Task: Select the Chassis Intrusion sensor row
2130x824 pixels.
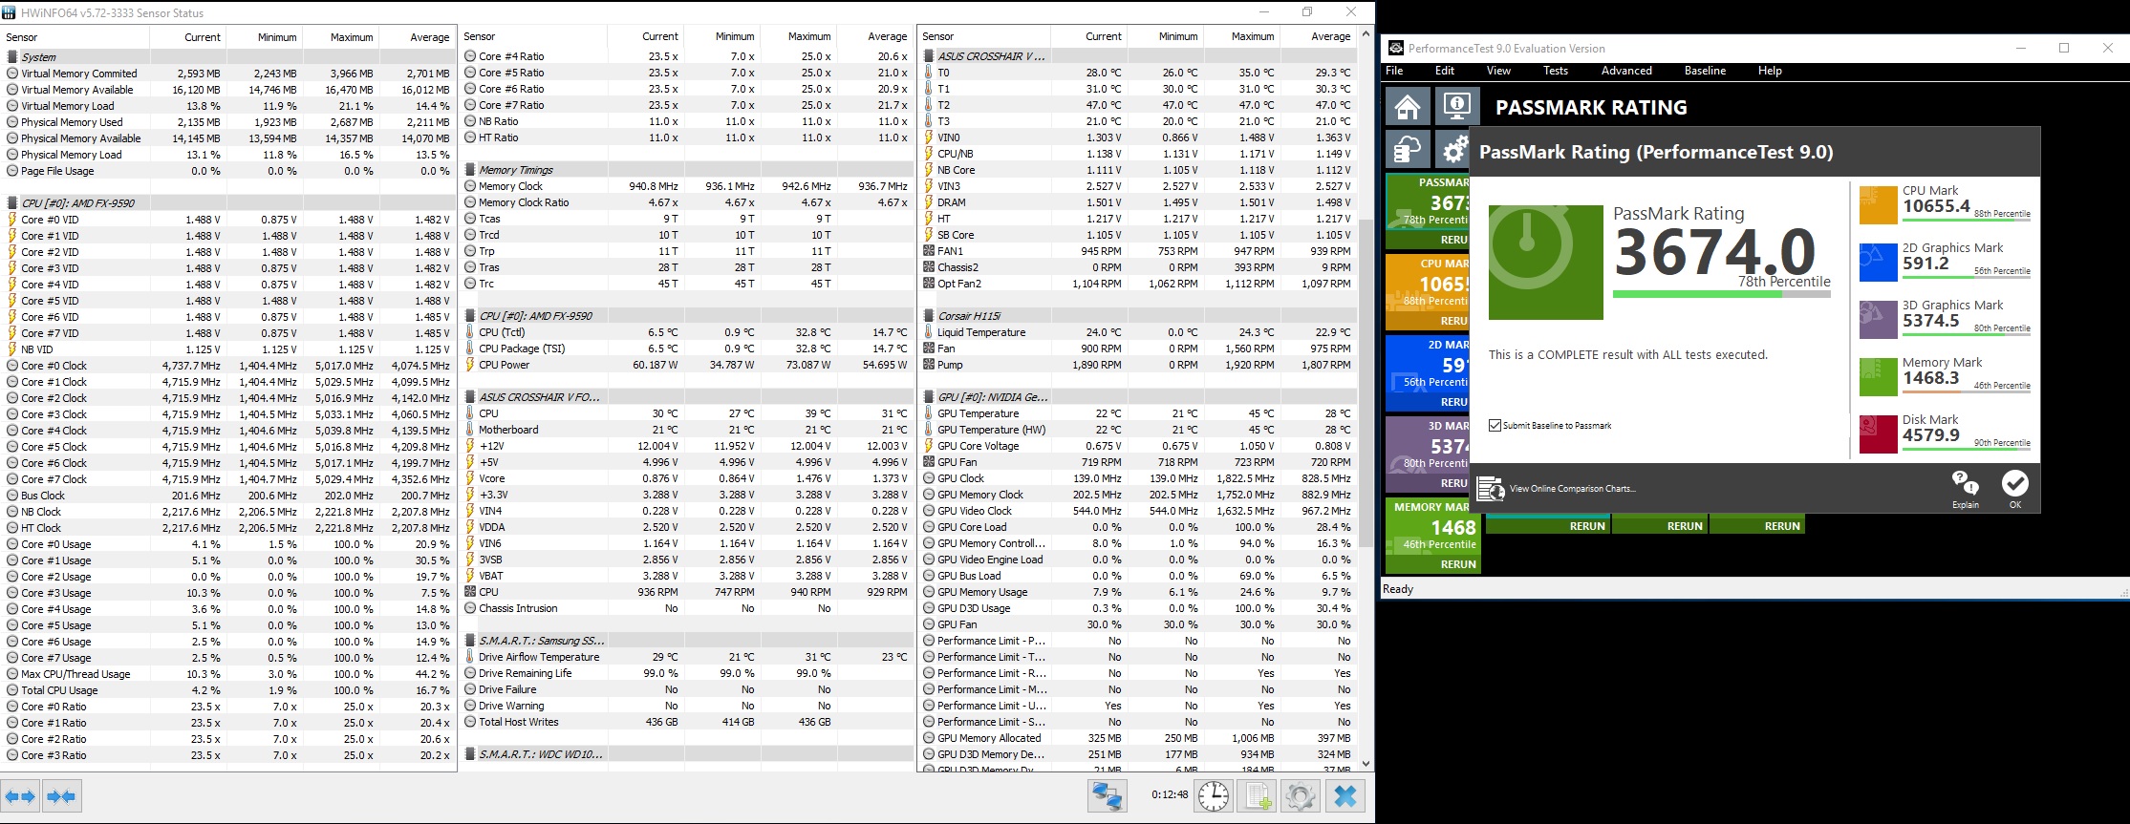Action: tap(686, 608)
